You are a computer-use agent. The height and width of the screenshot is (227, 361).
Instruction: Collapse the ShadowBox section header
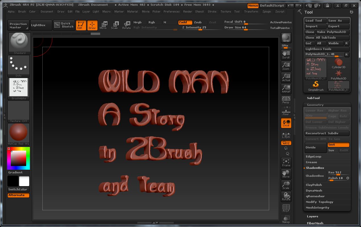(x=315, y=168)
